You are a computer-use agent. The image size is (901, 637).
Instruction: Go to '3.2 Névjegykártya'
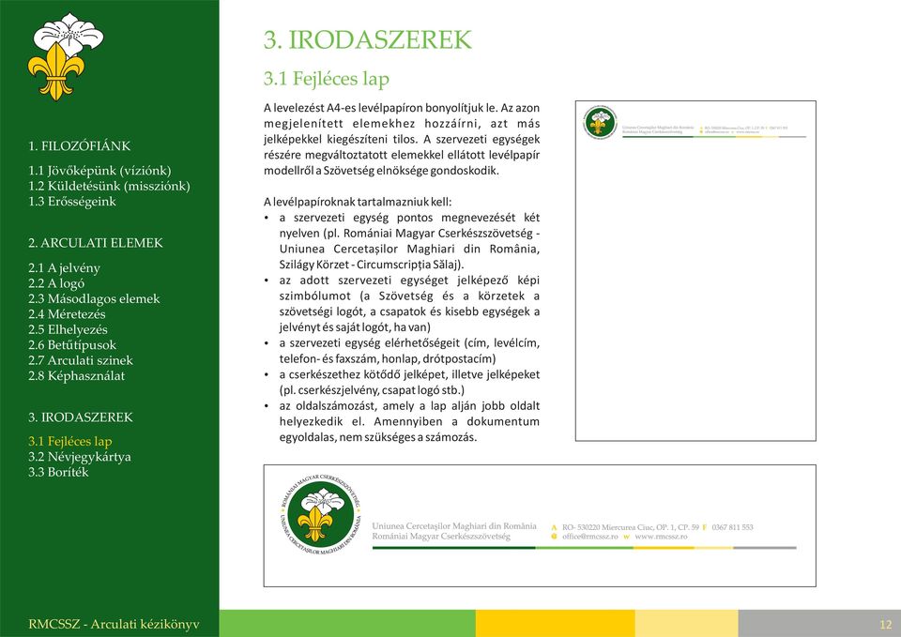(79, 457)
